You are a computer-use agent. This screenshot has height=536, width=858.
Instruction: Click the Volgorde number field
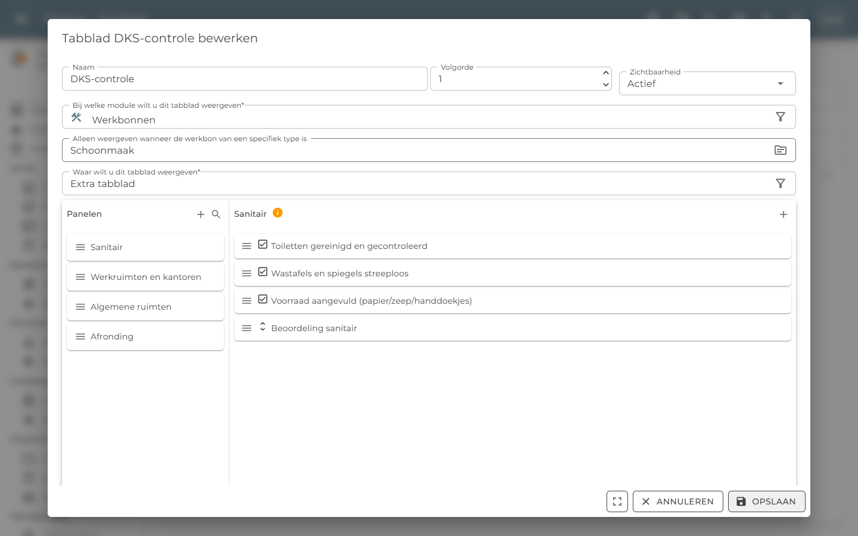click(x=521, y=79)
